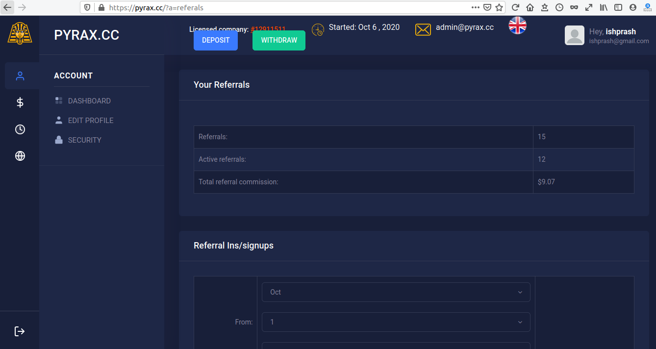This screenshot has height=349, width=656.
Task: Click the 'Active referrals:' label
Action: tap(222, 159)
